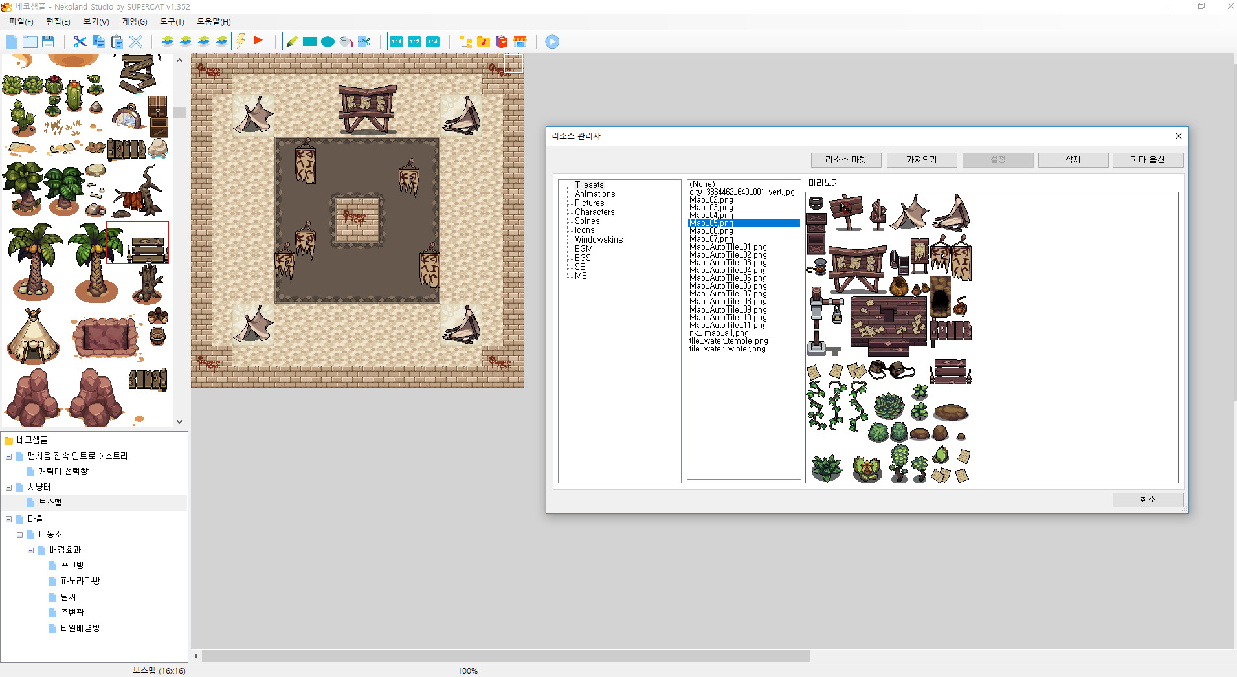Save the project with the save icon

[x=49, y=41]
